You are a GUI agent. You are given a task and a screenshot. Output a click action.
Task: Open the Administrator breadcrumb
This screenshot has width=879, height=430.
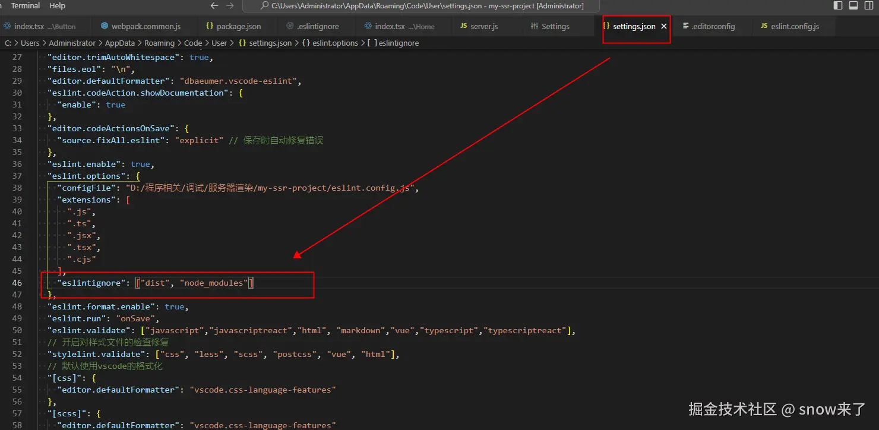point(72,43)
